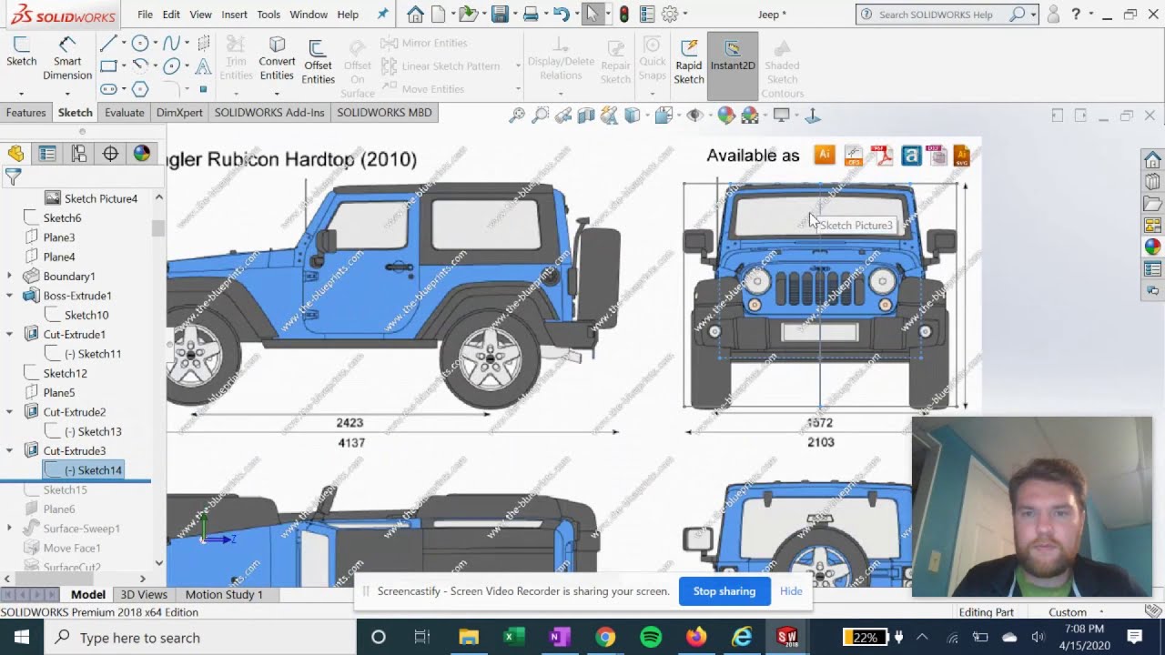
Task: Open the Smart Dimension dropdown arrow
Action: [67, 93]
